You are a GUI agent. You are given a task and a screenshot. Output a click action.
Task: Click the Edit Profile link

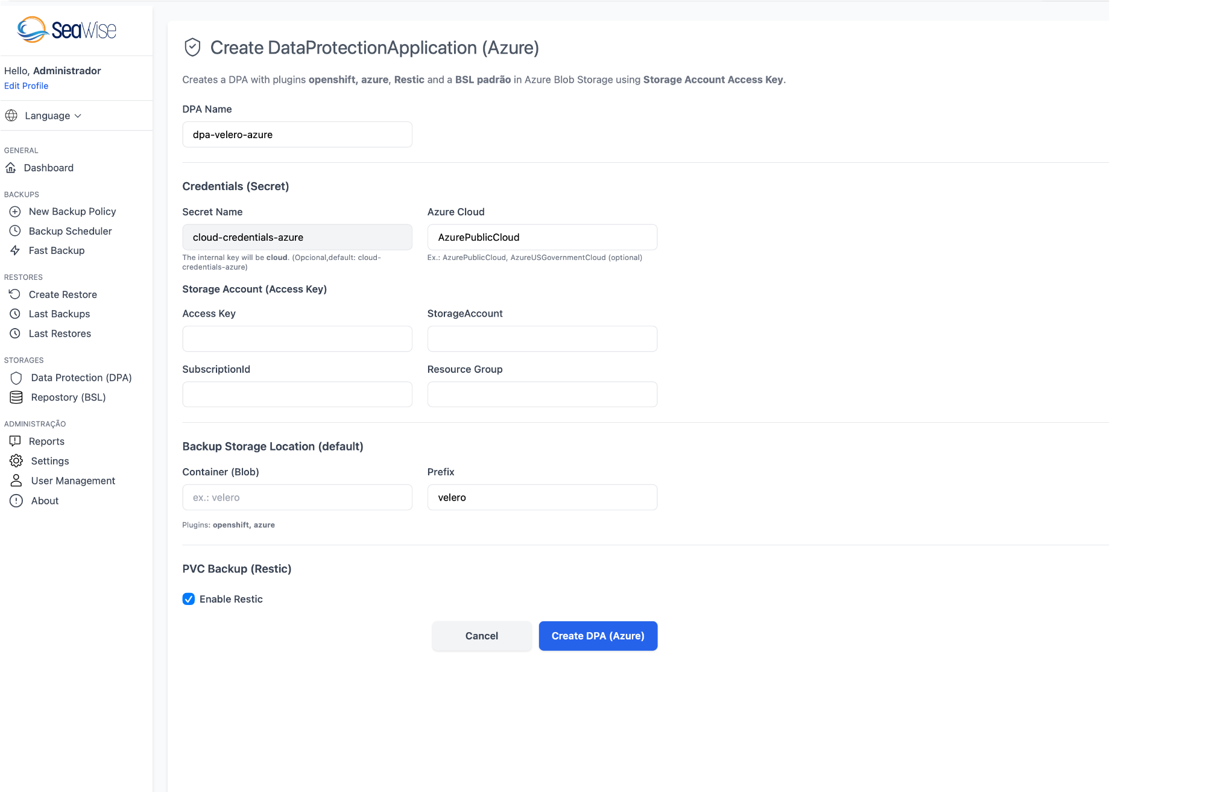click(26, 86)
